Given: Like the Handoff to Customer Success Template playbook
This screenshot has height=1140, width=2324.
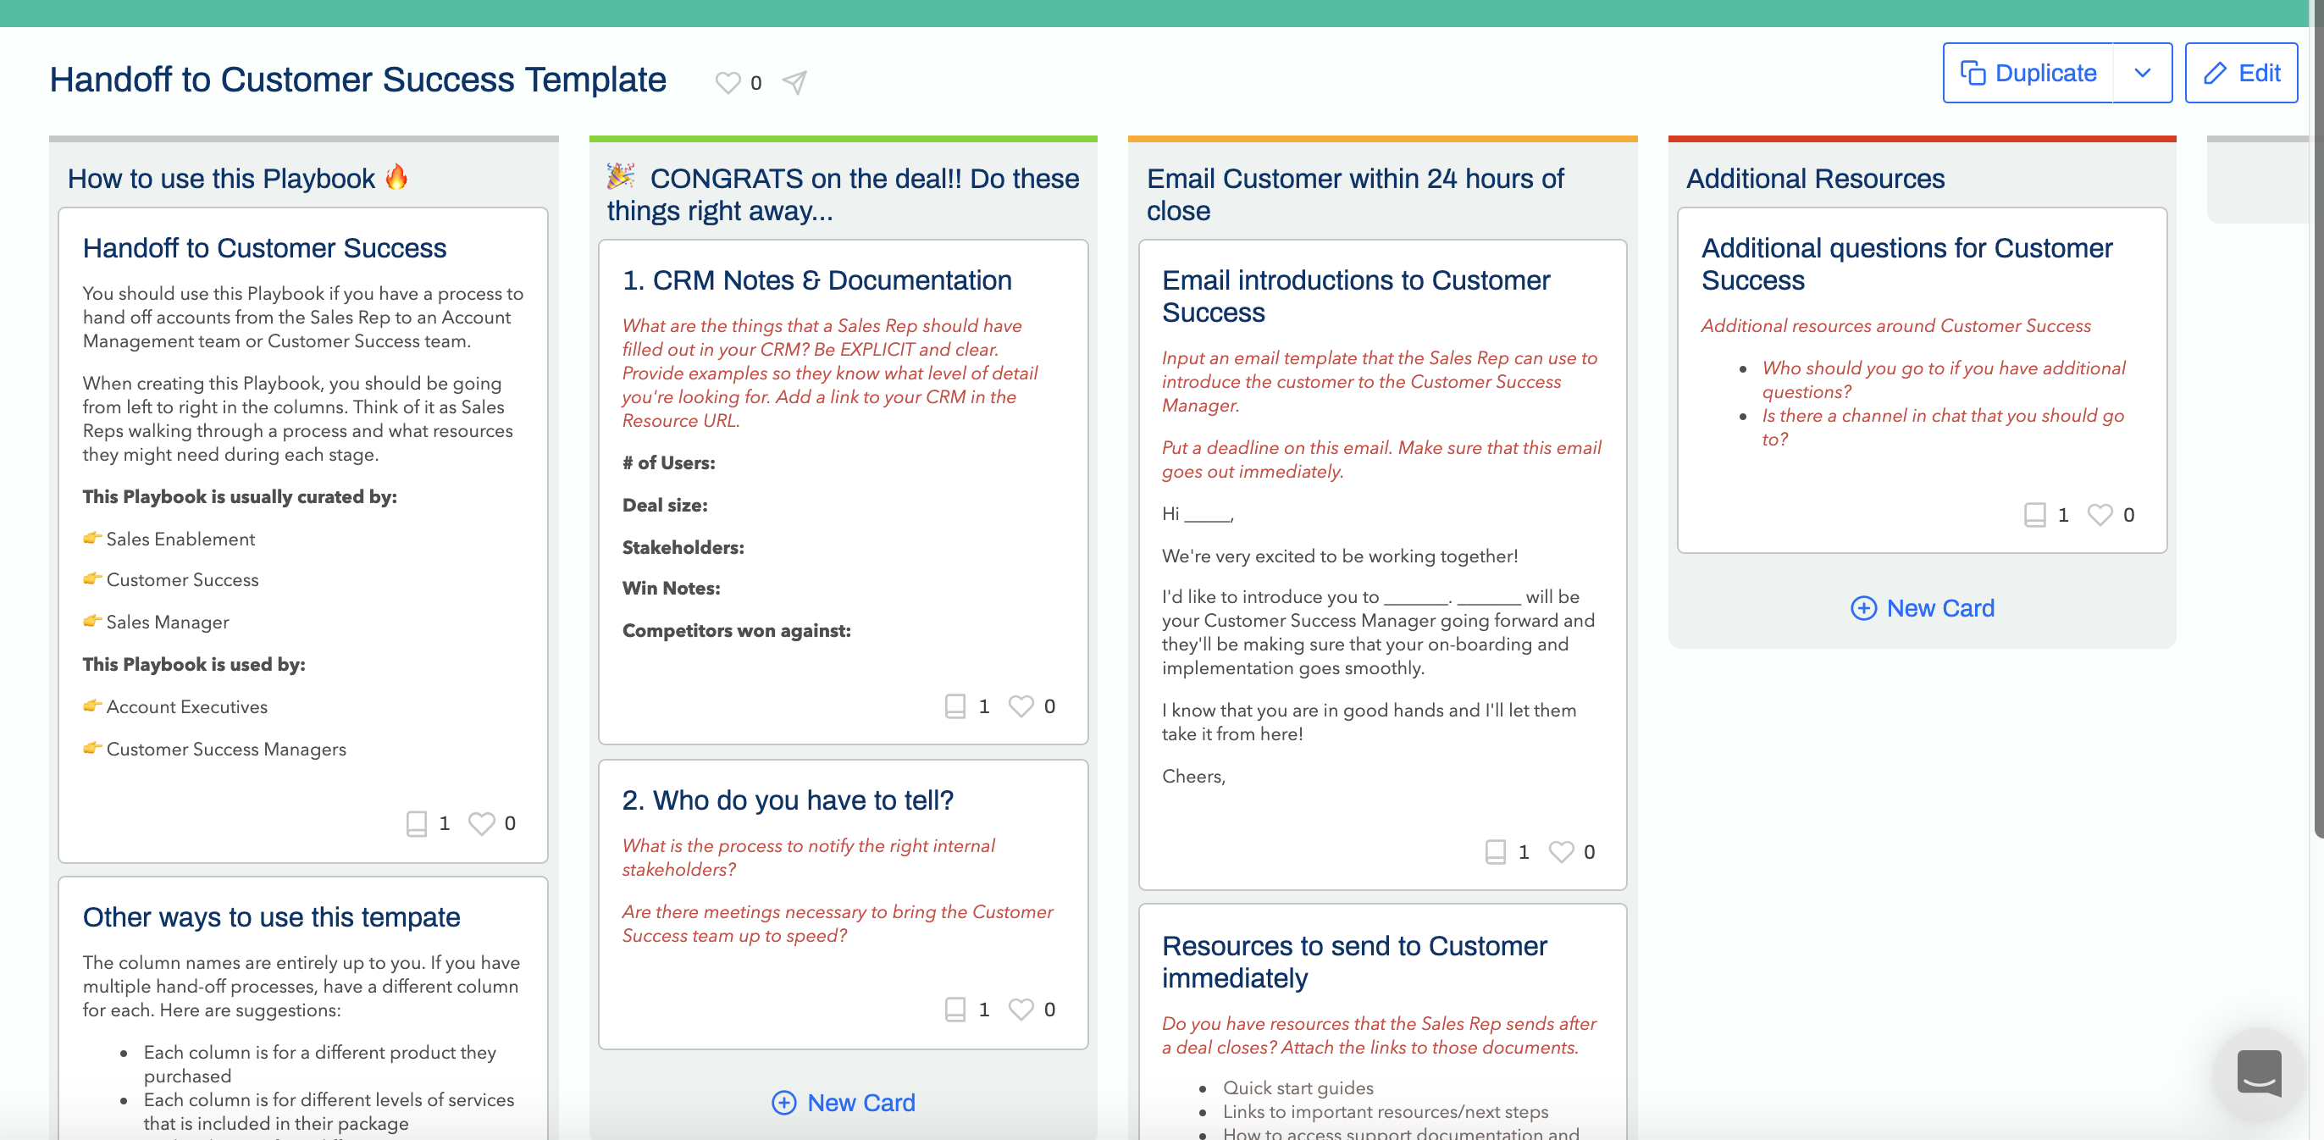Looking at the screenshot, I should [728, 82].
